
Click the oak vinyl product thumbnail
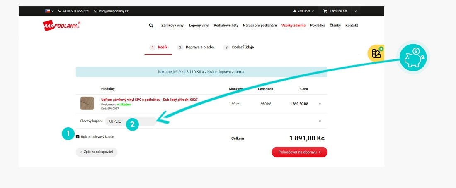tap(87, 103)
